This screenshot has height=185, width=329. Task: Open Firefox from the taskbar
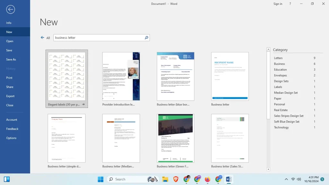click(207, 179)
